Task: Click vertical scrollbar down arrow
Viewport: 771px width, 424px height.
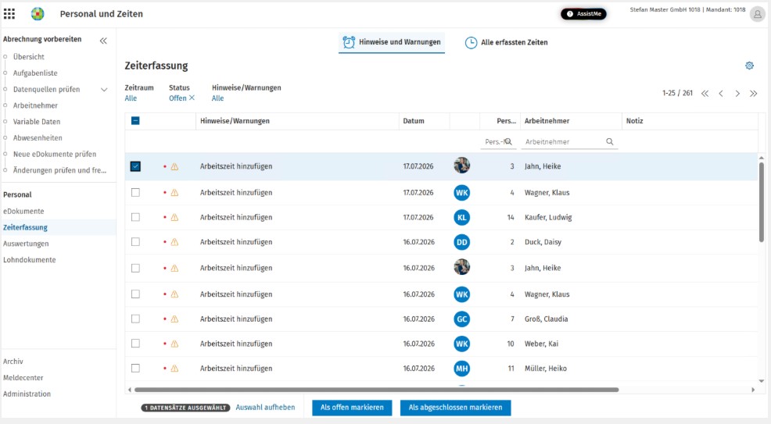Action: click(x=762, y=381)
